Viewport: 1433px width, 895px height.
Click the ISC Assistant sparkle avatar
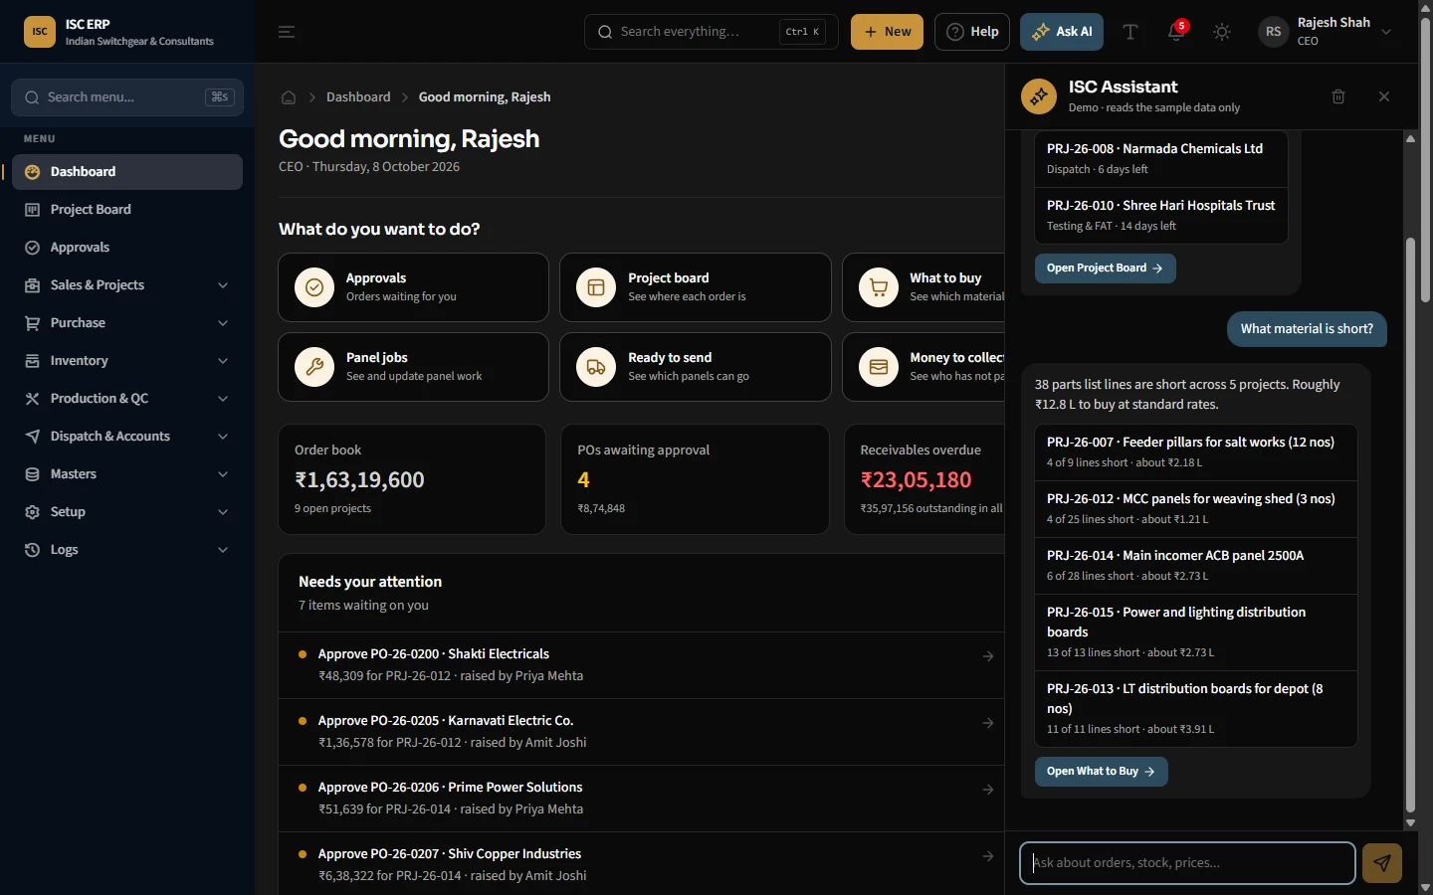(x=1039, y=96)
